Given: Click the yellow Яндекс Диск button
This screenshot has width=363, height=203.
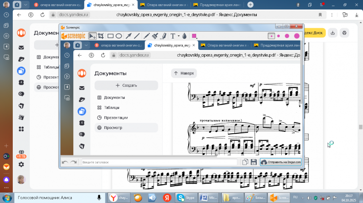Looking at the screenshot, I should [314, 33].
